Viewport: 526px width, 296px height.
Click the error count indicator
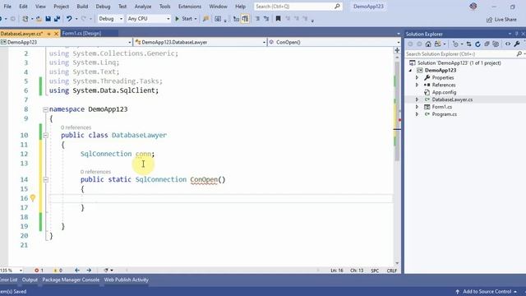click(x=39, y=271)
